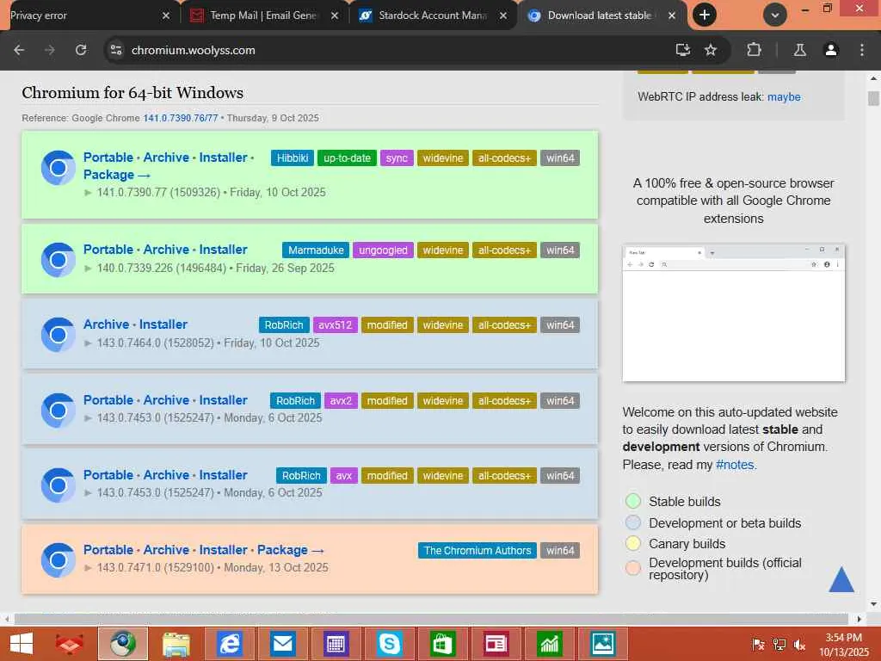The image size is (881, 661).
Task: Click green Stable builds legend circle
Action: tap(633, 501)
